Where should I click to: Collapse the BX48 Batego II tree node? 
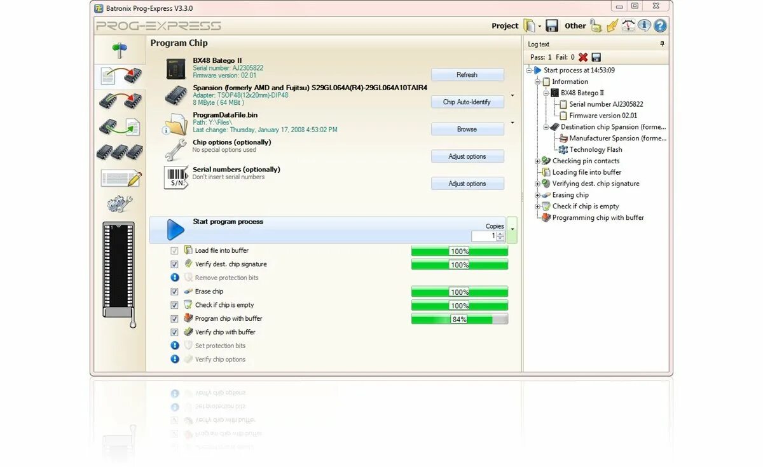(x=546, y=93)
